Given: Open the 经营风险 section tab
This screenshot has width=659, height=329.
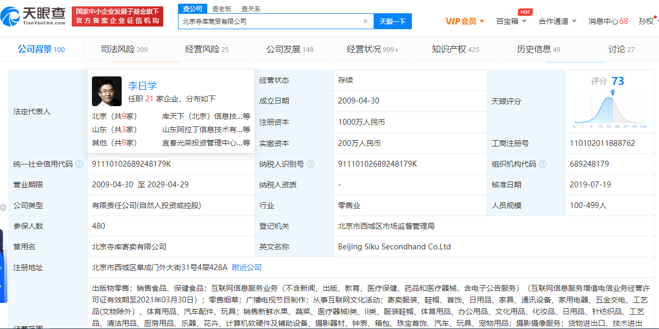Looking at the screenshot, I should (x=207, y=49).
